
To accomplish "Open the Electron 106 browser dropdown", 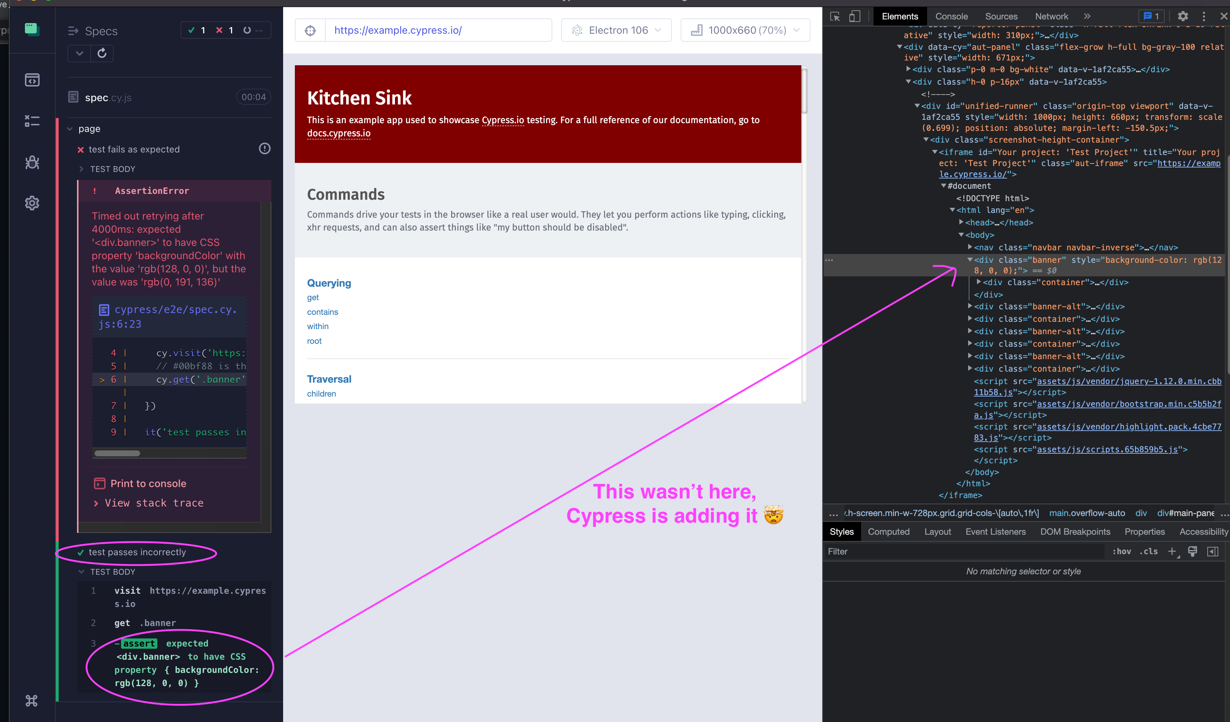I will 616,30.
